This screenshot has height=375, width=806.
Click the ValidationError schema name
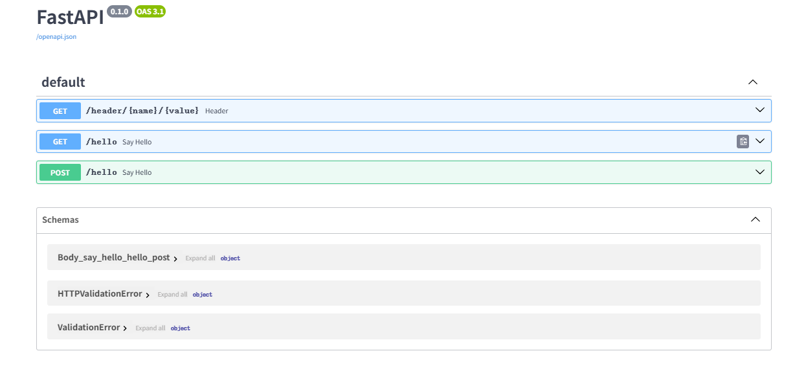coord(89,327)
